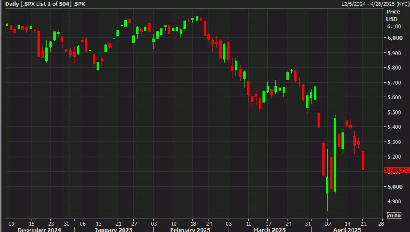
Task: Click the last red candle above 5,108.79
Action: coord(362,161)
